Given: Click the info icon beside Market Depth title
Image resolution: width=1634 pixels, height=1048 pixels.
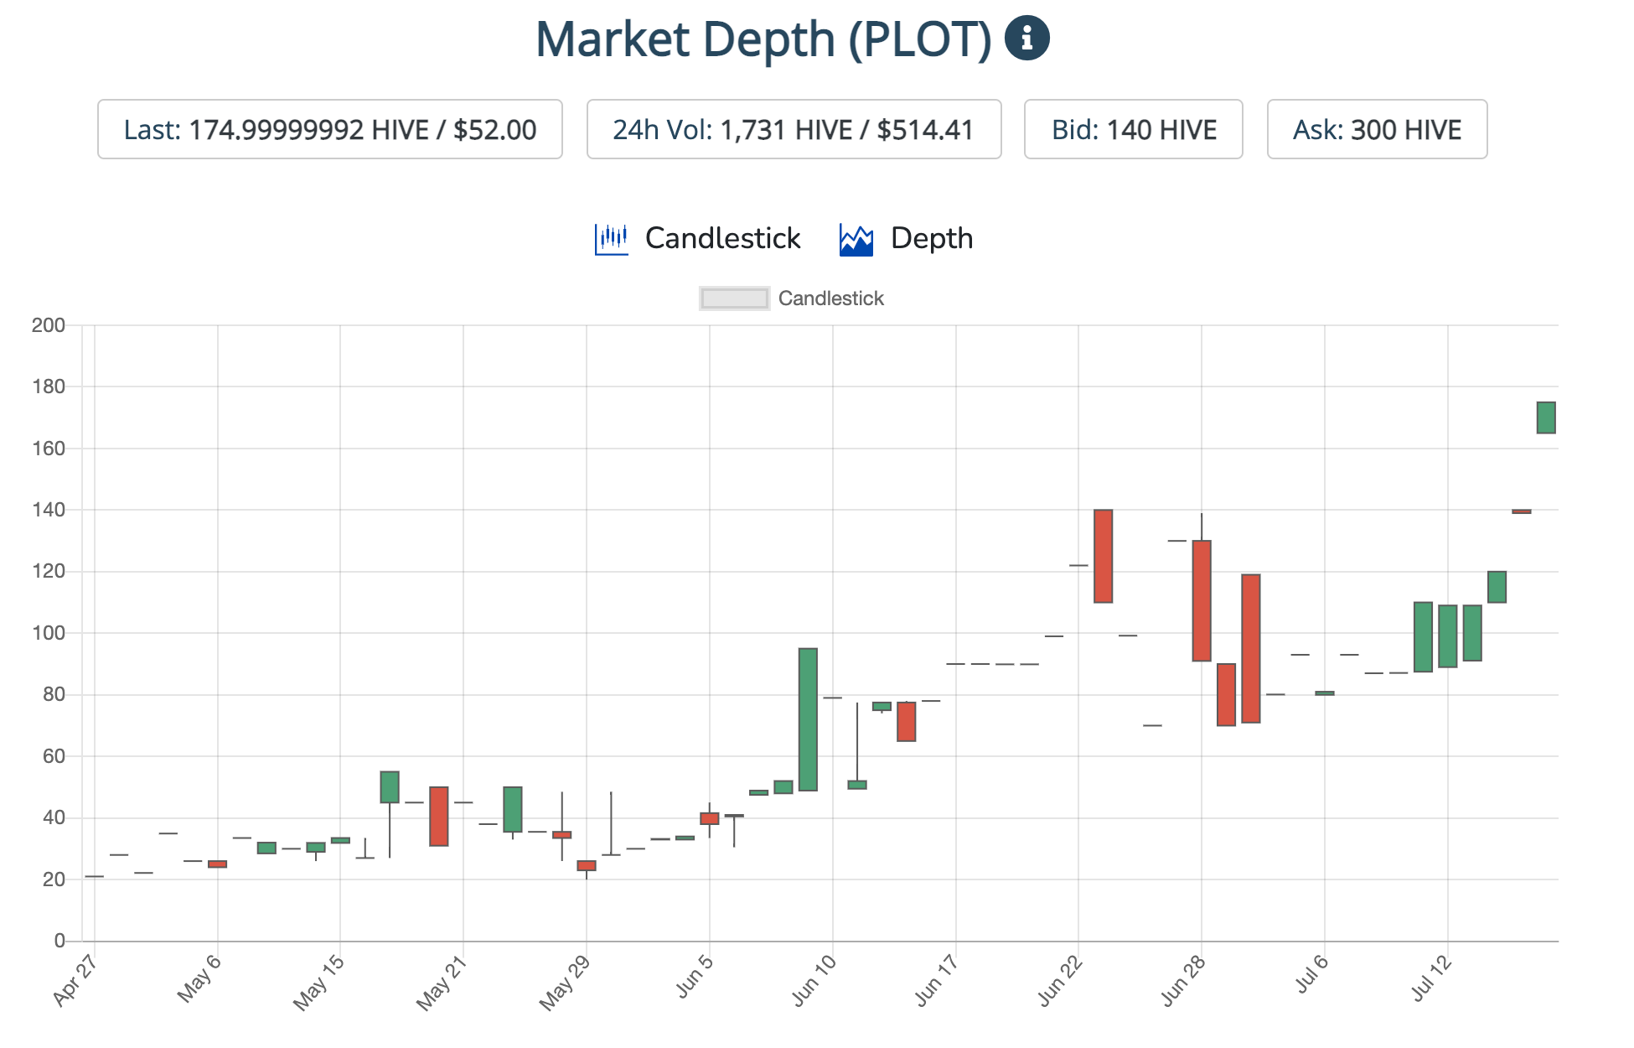Looking at the screenshot, I should (1026, 38).
